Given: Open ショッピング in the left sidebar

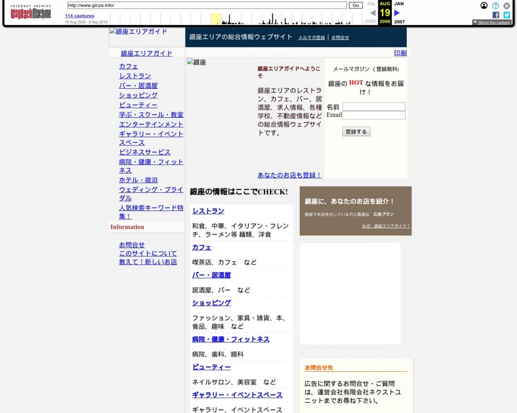Looking at the screenshot, I should pos(138,95).
